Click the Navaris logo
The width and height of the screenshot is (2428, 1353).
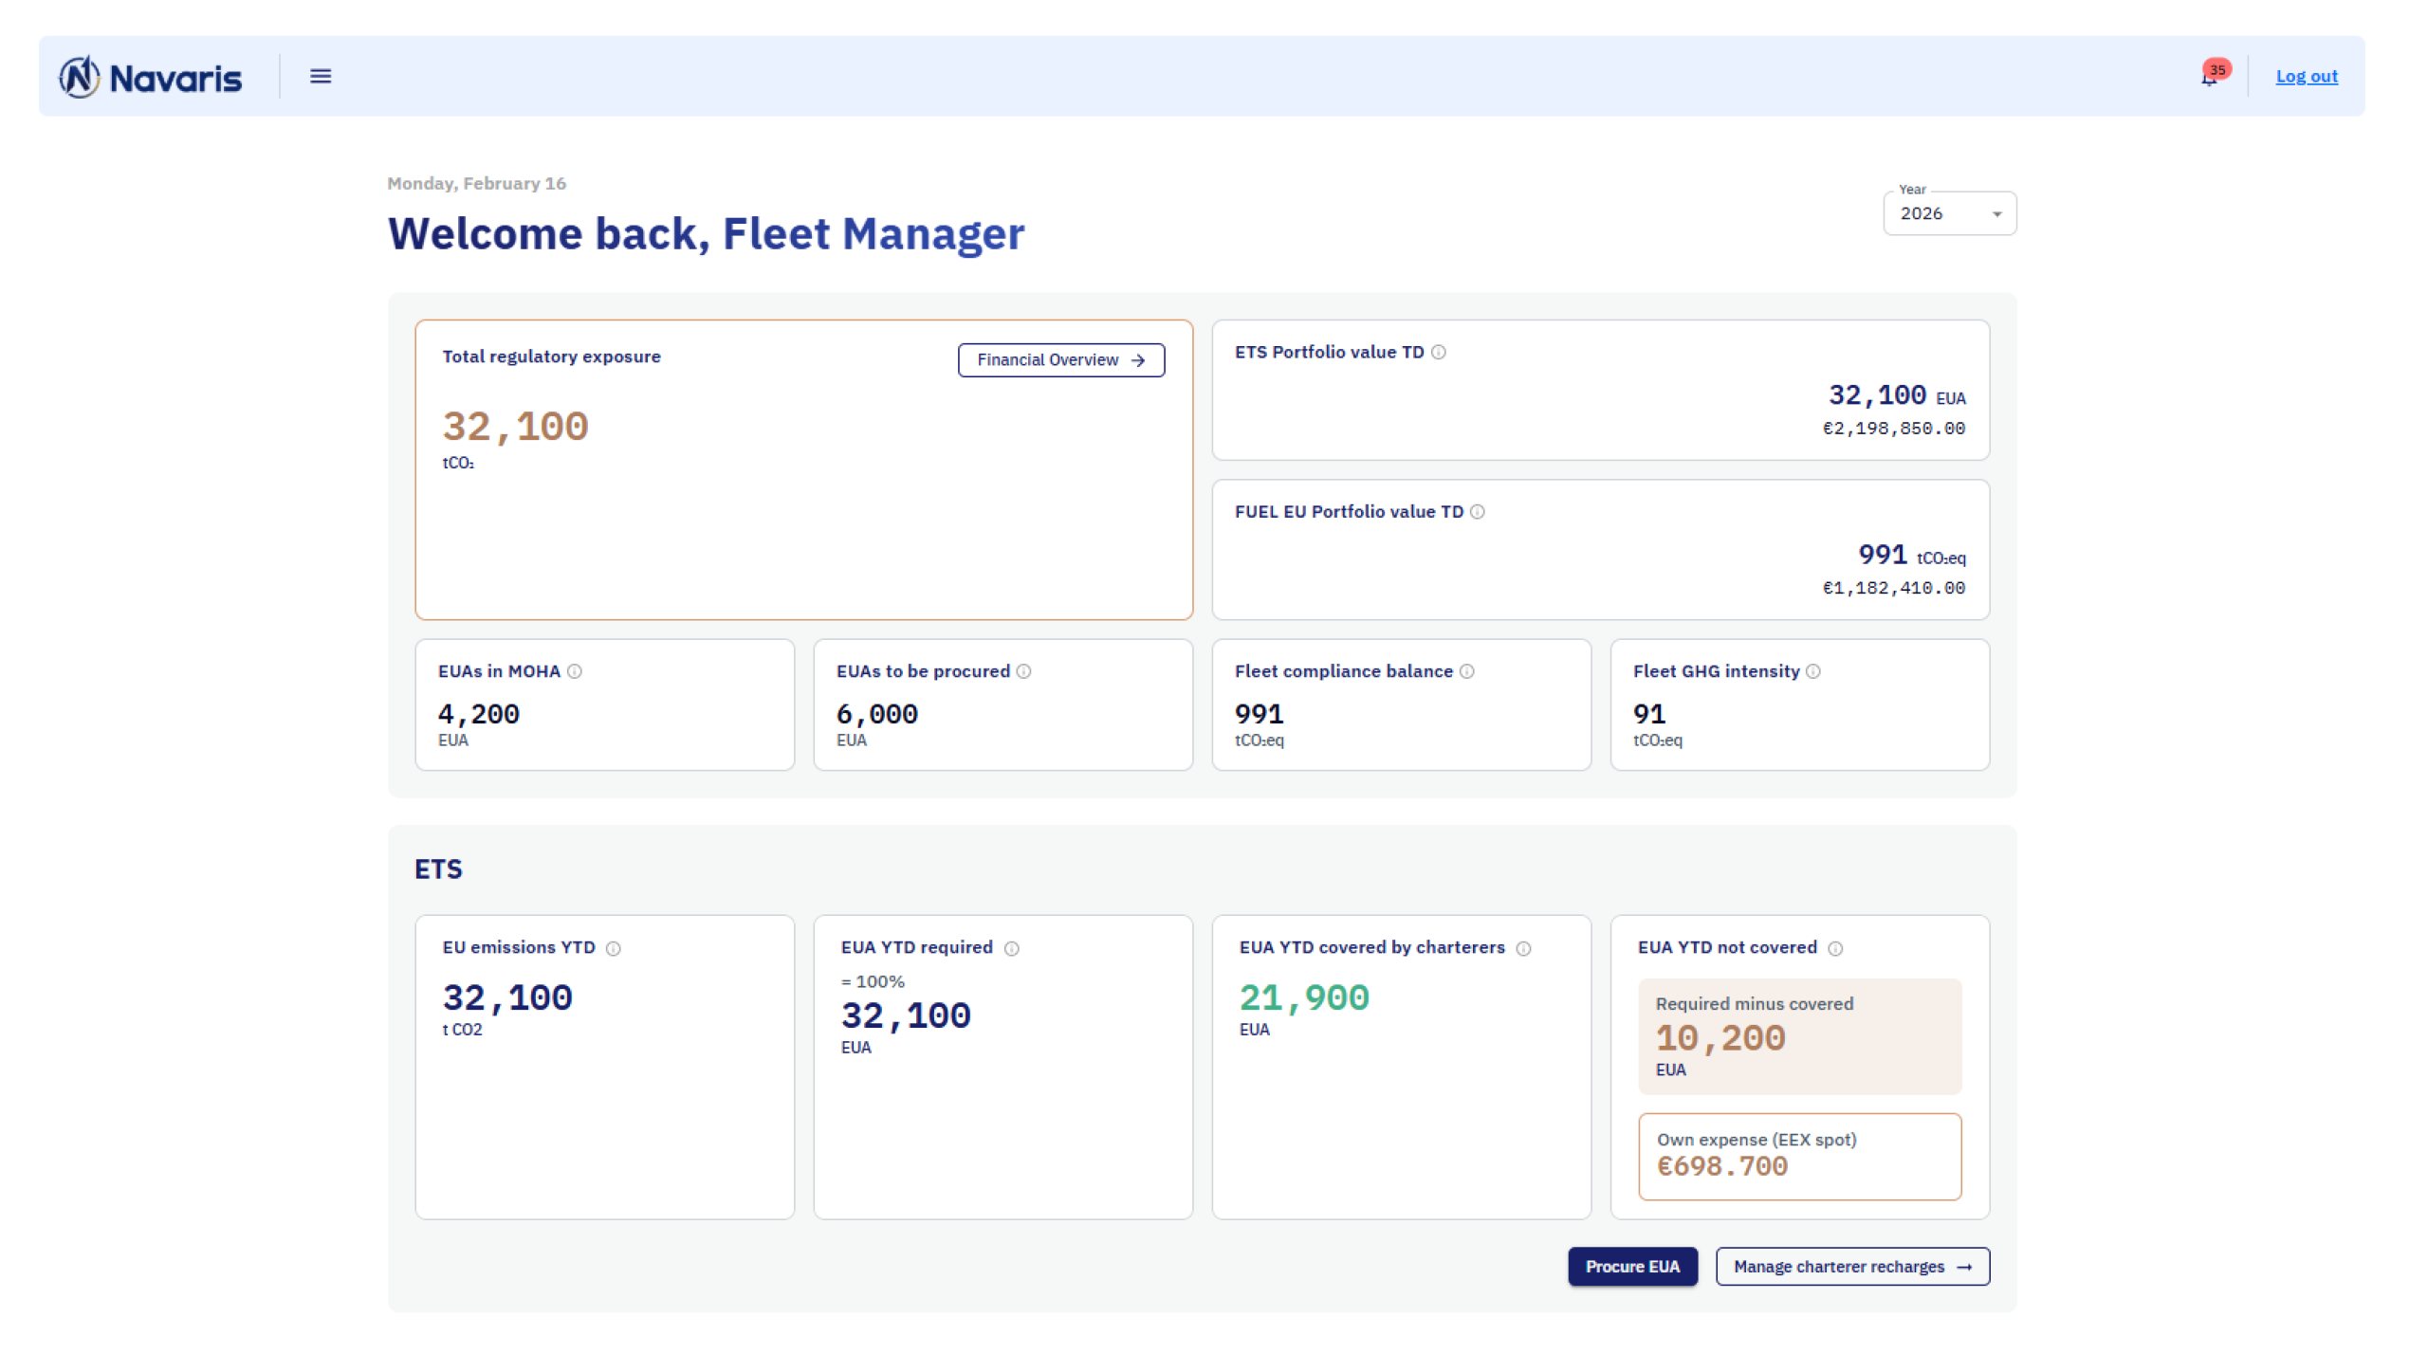click(151, 77)
